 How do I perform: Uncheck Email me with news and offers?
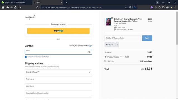26,57
